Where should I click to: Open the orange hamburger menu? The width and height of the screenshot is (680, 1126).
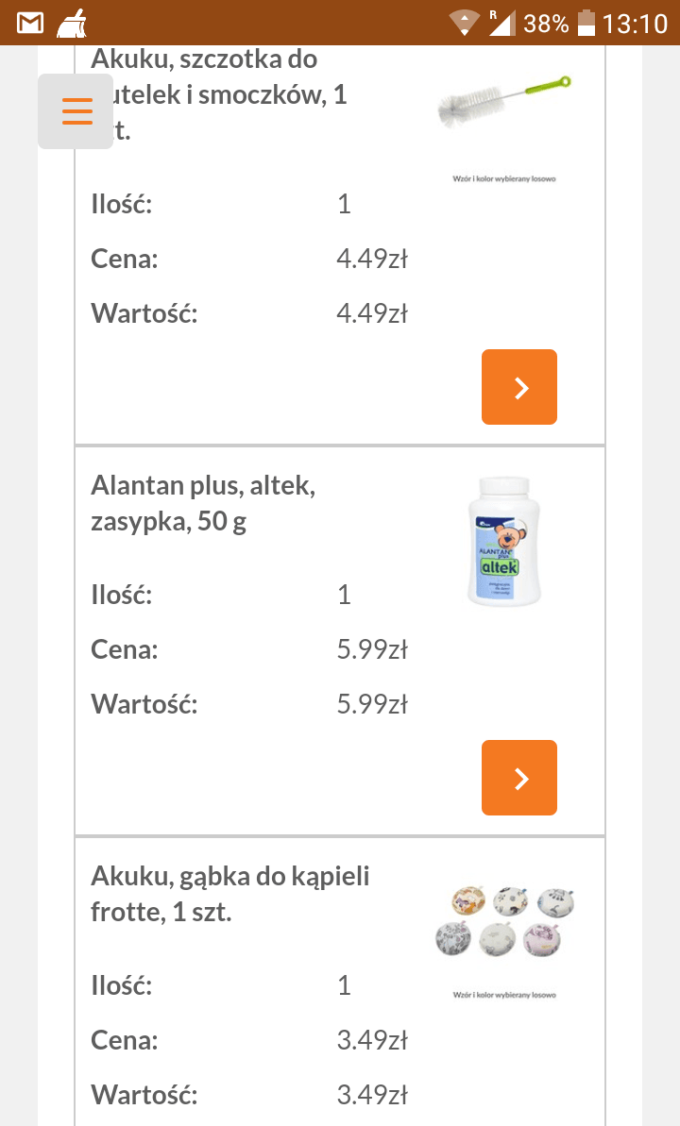[76, 111]
